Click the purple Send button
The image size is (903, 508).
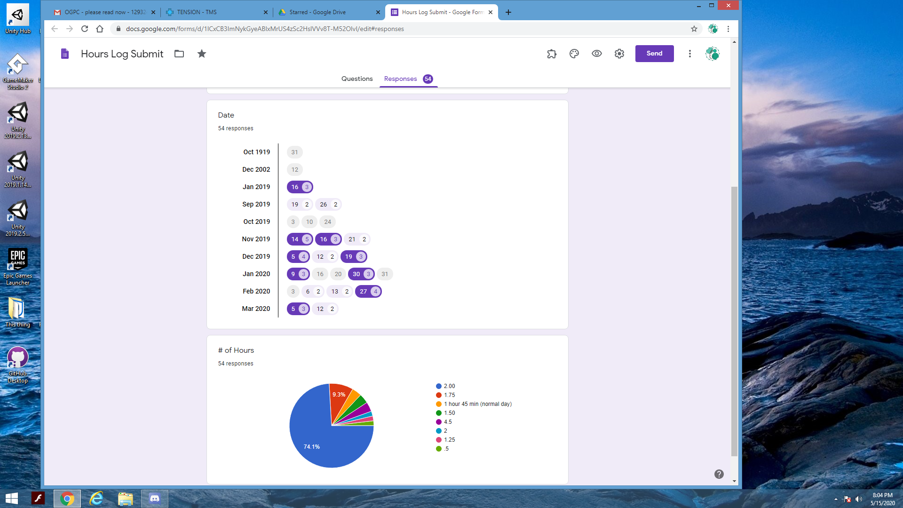coord(654,54)
